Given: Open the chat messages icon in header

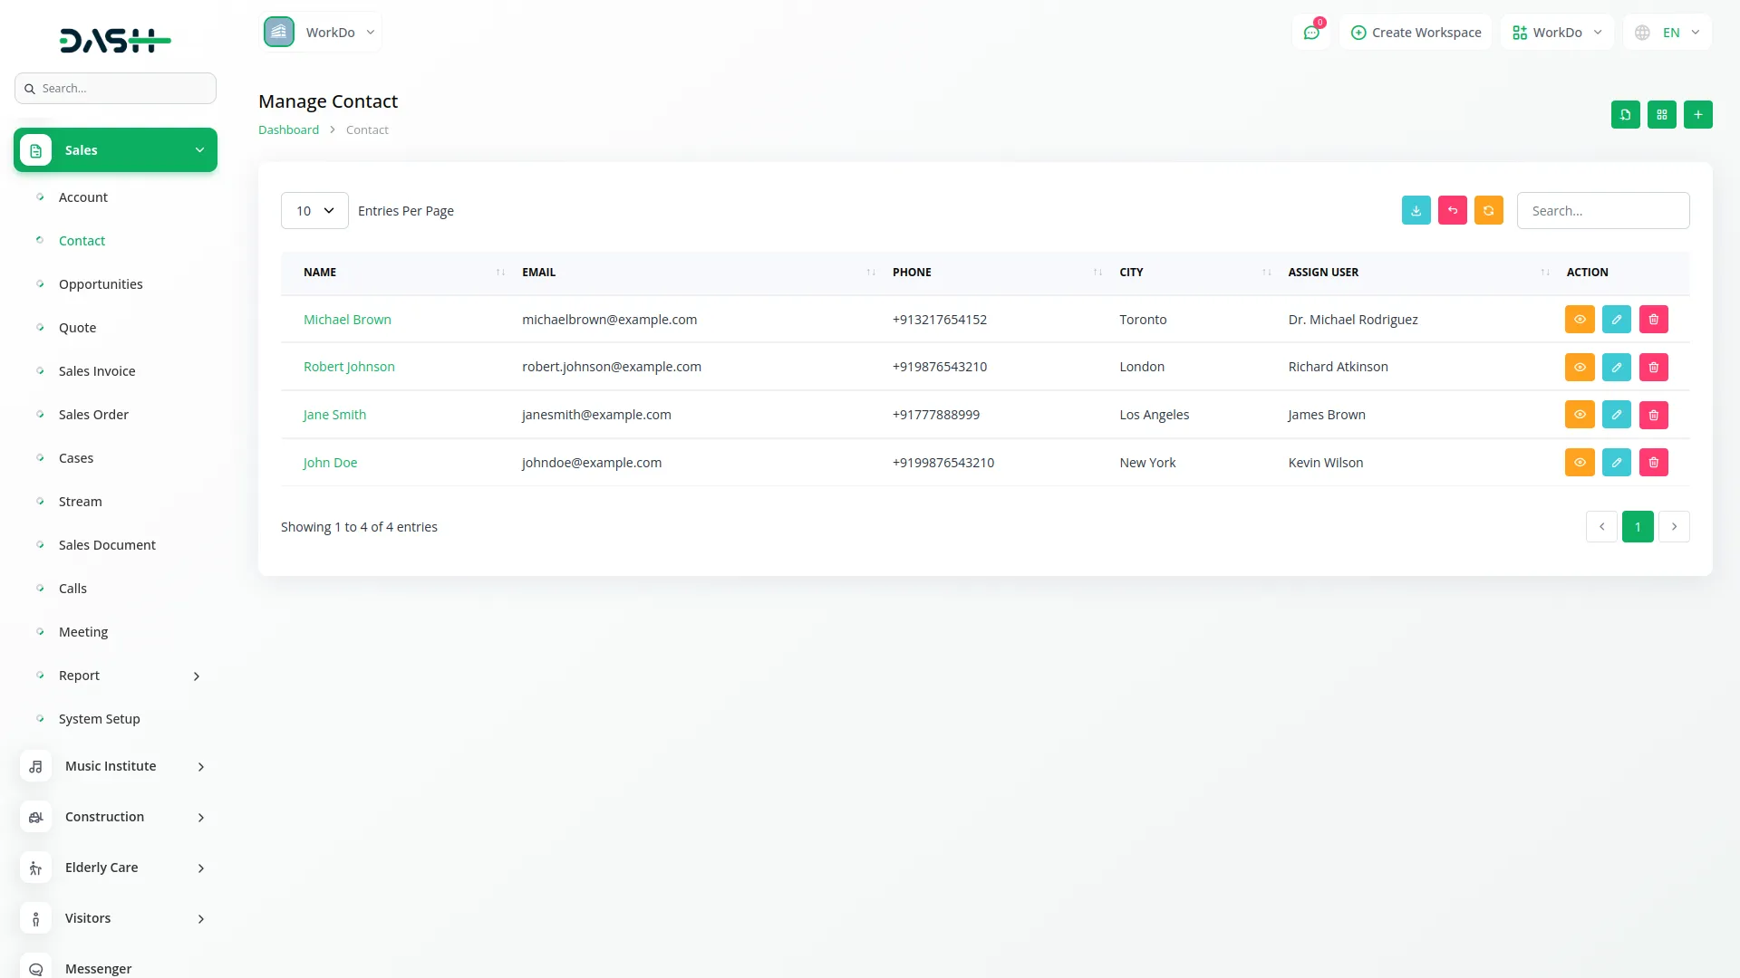Looking at the screenshot, I should 1310,33.
